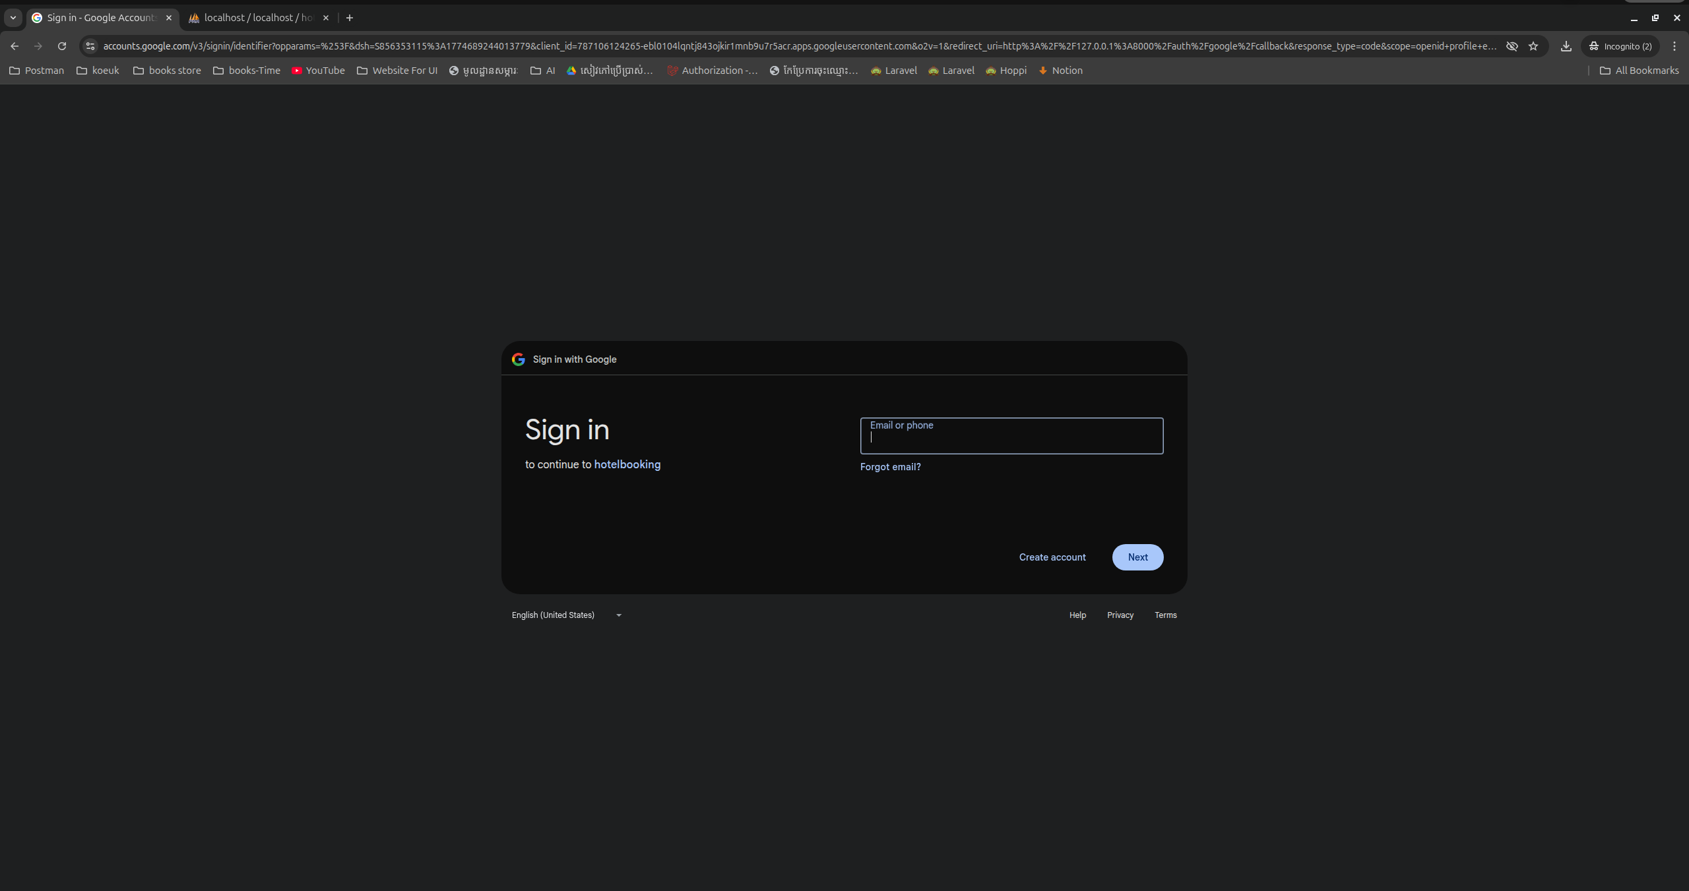Open the Notion bookmark
The image size is (1689, 891).
(1061, 71)
